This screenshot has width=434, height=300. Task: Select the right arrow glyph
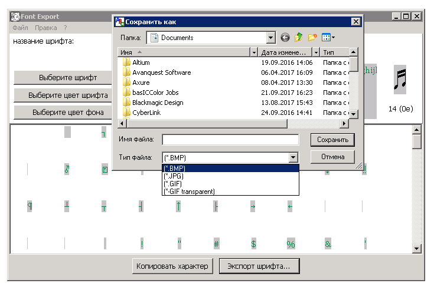[x=253, y=206]
